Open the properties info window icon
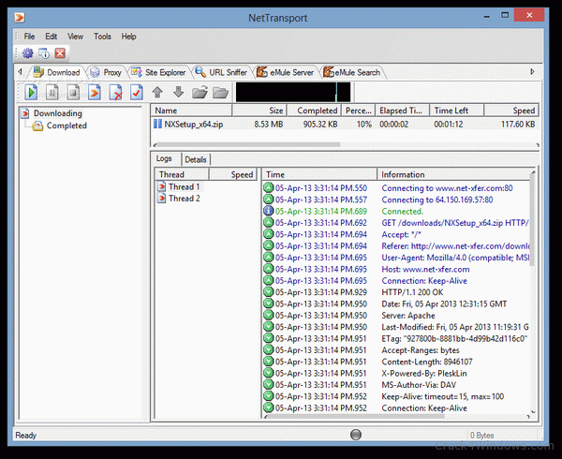The image size is (562, 459). [44, 53]
